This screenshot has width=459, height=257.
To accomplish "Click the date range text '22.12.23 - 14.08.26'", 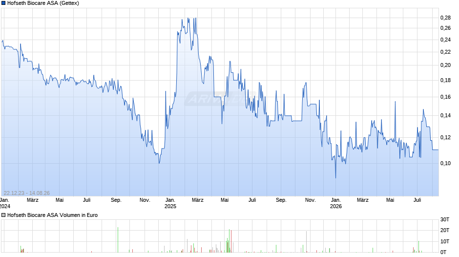I will [x=27, y=193].
